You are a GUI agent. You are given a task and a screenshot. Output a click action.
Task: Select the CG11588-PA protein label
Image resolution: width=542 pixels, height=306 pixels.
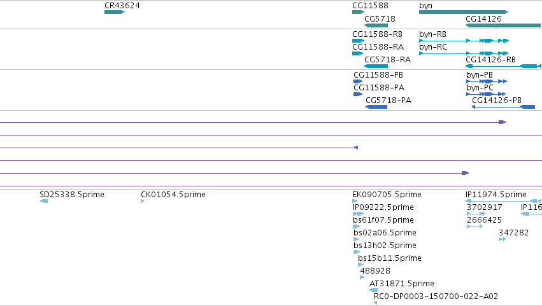[x=379, y=88]
